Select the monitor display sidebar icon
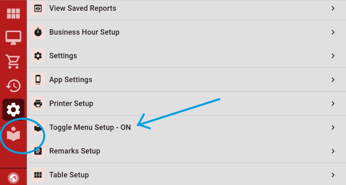 13,37
